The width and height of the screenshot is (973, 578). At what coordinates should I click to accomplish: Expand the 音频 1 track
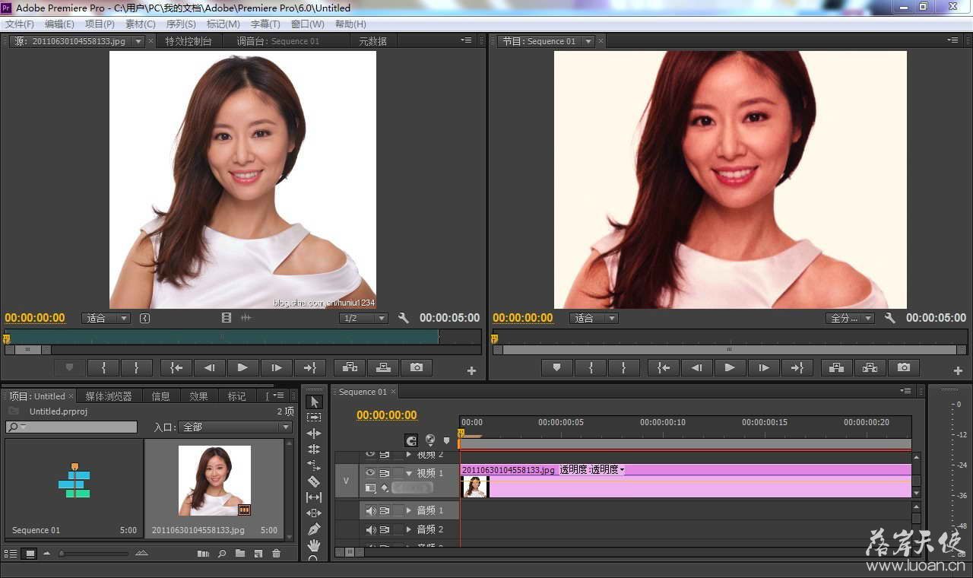click(409, 510)
